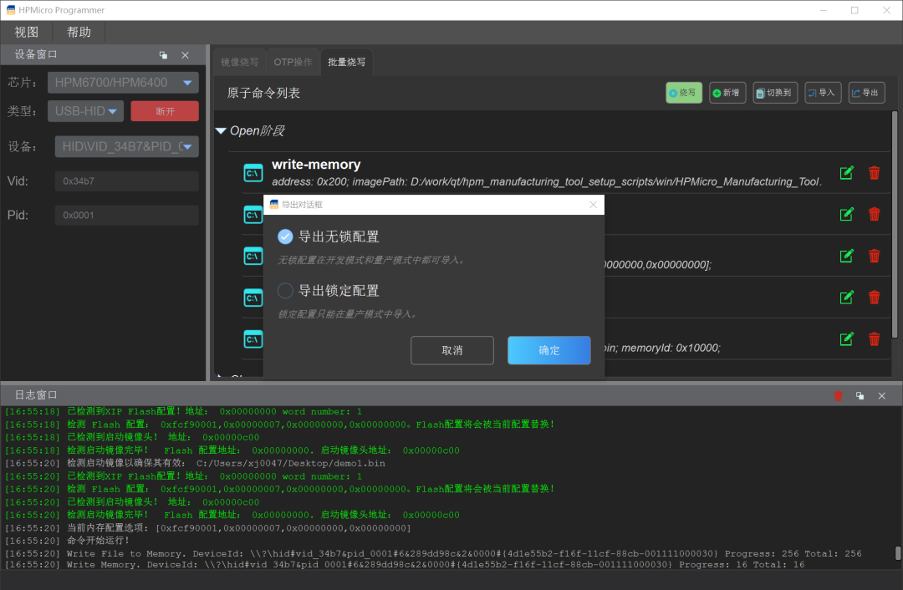Clear the log with the red trash icon
This screenshot has width=903, height=590.
838,396
